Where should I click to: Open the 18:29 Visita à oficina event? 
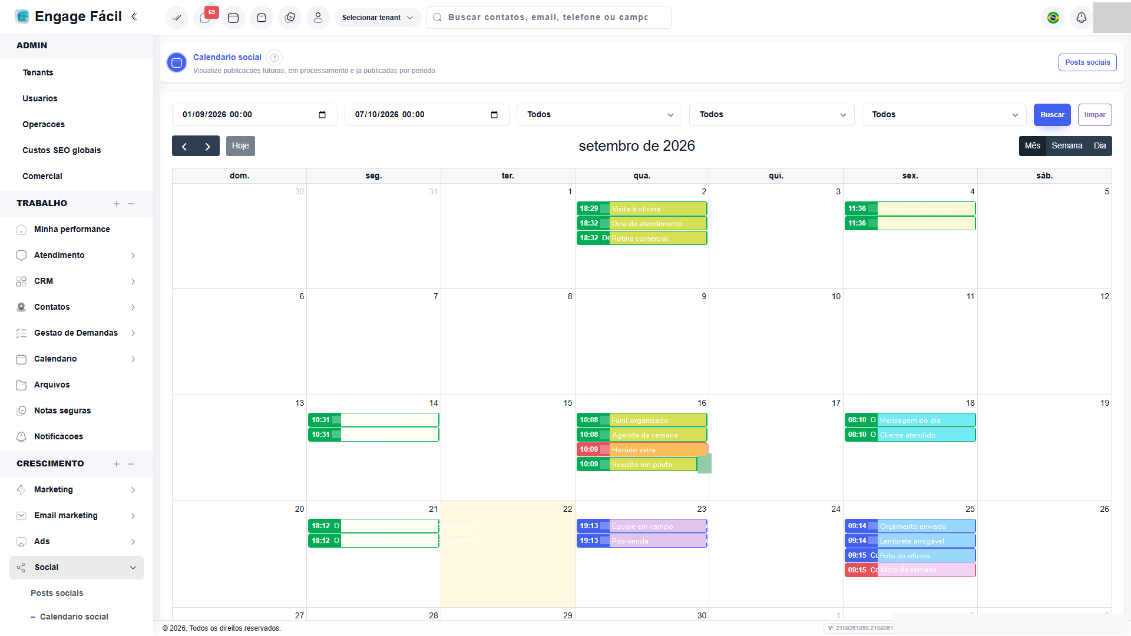(x=642, y=209)
